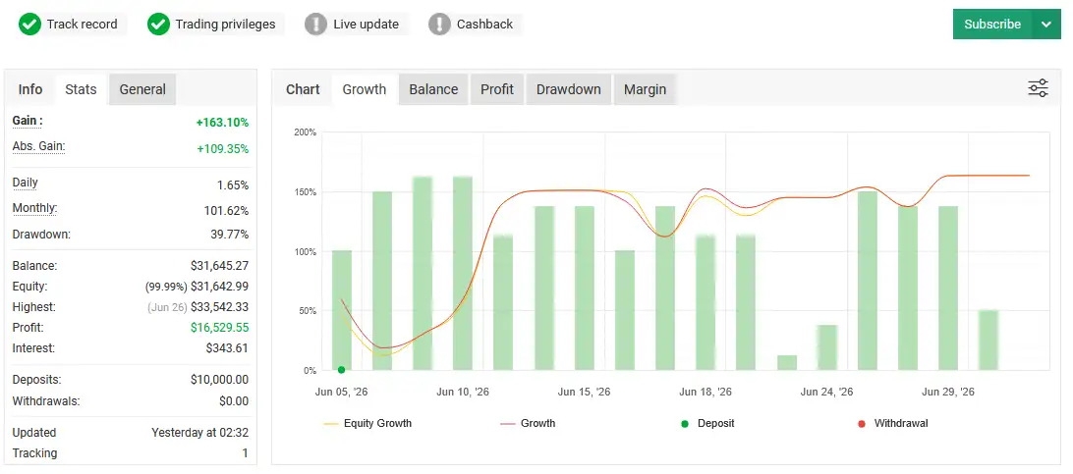Click the green deposit dot on chart

click(x=342, y=370)
